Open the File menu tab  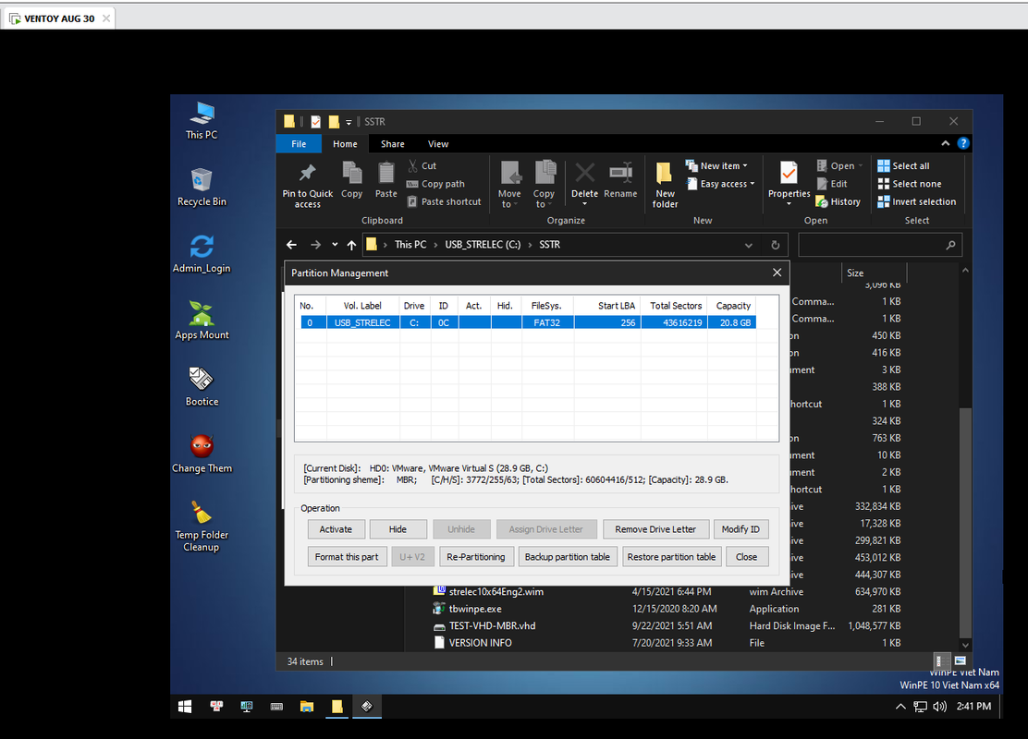299,143
